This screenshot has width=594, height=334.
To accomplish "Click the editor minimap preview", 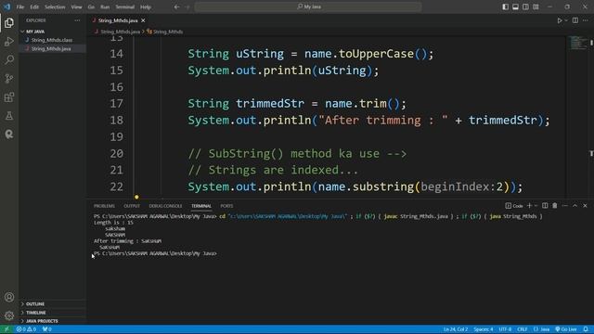I will 577,43.
